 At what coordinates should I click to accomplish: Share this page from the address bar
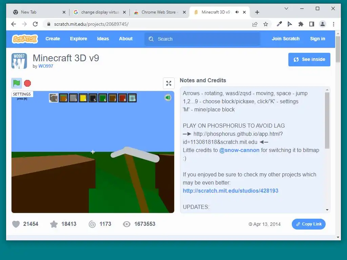pos(255,24)
